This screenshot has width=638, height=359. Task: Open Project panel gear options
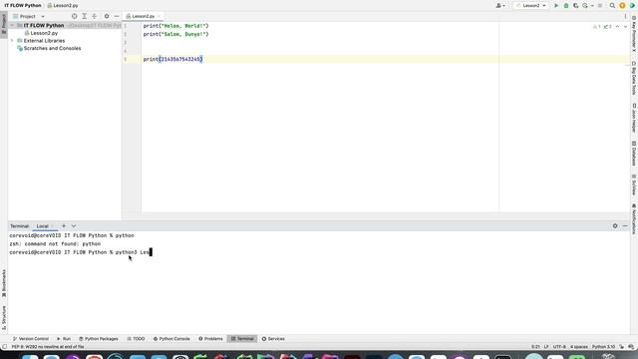(107, 16)
